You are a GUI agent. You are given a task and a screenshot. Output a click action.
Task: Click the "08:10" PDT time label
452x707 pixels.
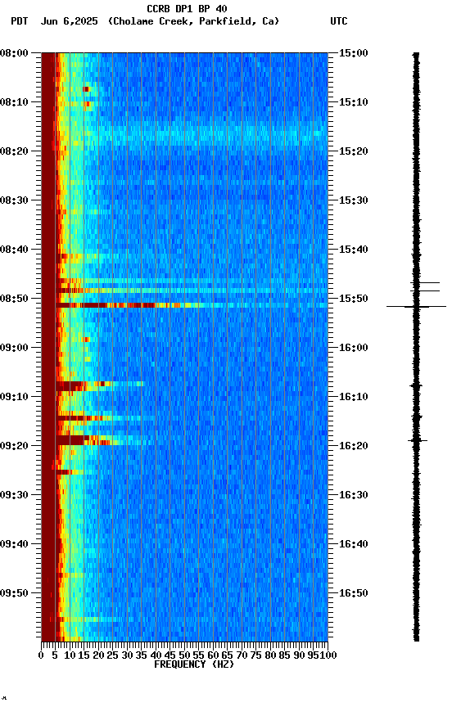coord(14,102)
